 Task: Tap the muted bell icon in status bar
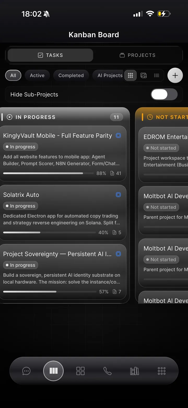[46, 14]
